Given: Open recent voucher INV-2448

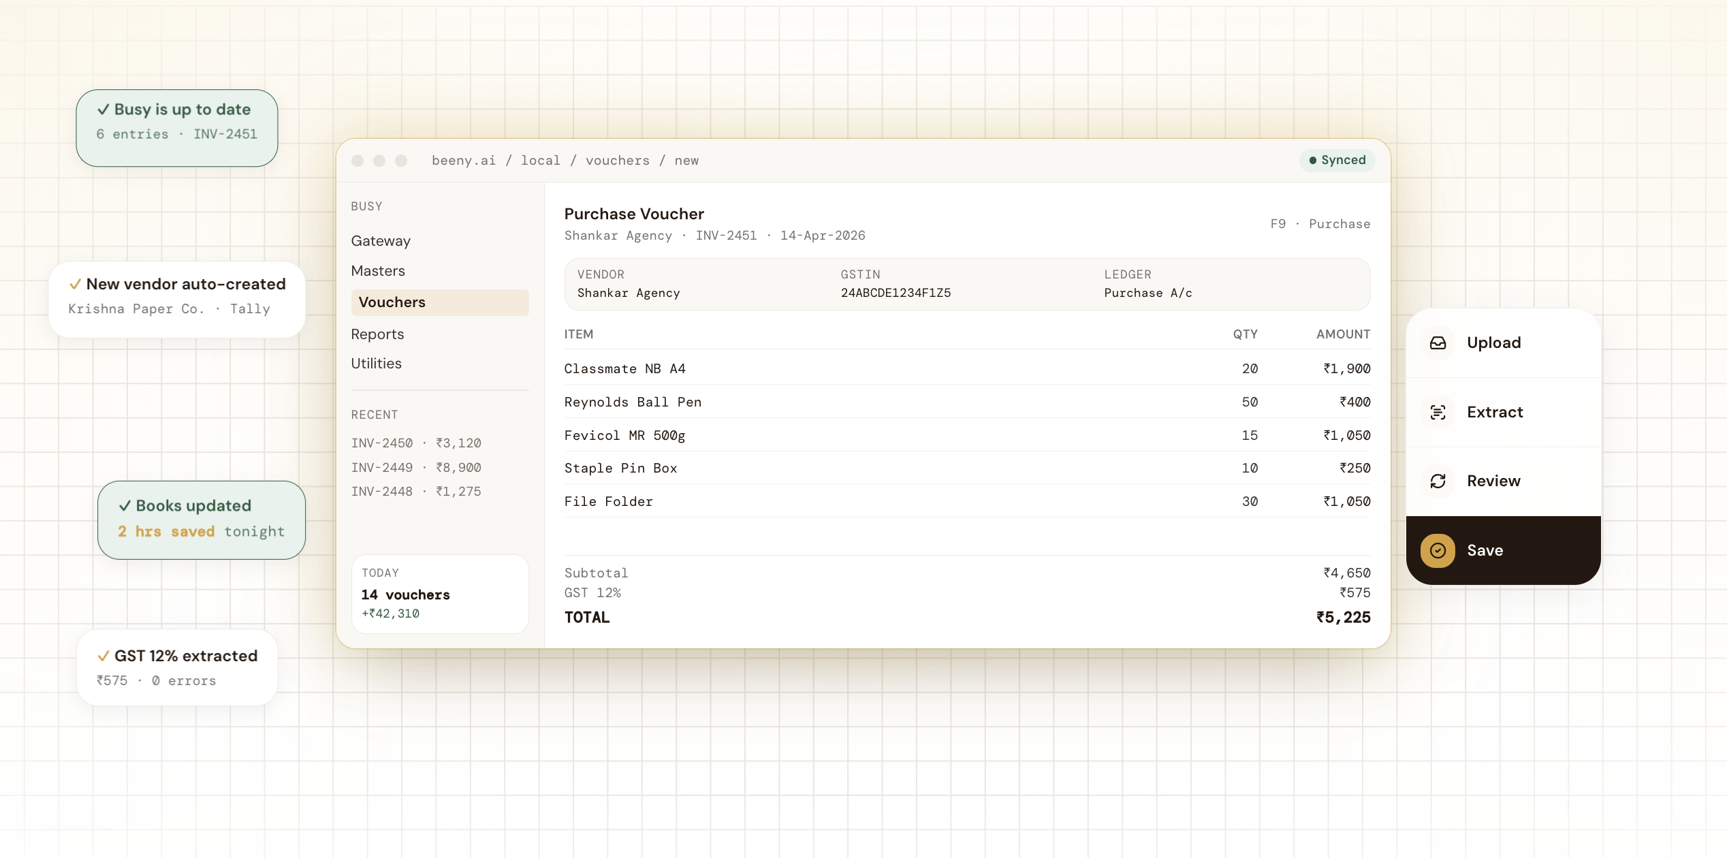Looking at the screenshot, I should (x=416, y=492).
